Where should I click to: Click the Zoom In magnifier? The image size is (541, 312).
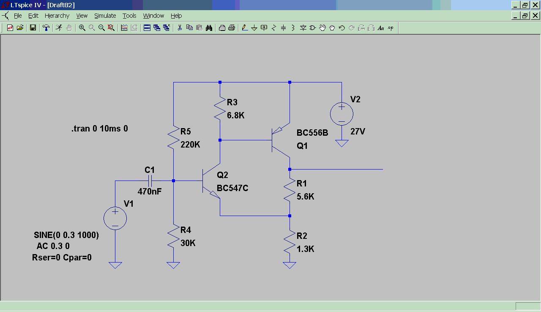click(x=82, y=28)
